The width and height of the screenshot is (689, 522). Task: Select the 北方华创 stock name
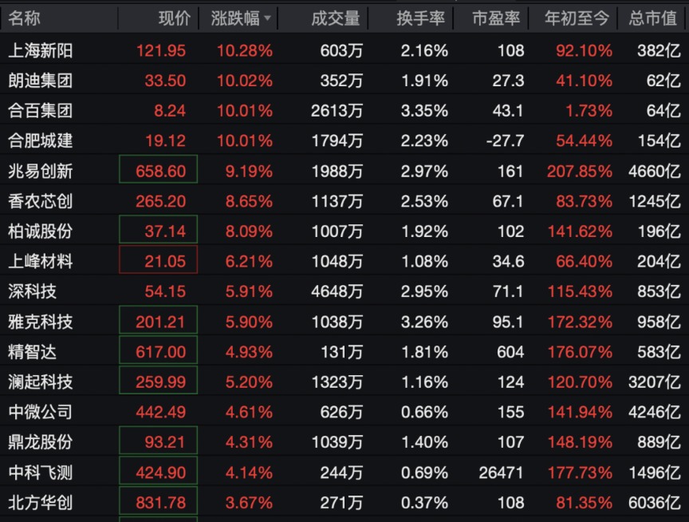pyautogui.click(x=41, y=503)
